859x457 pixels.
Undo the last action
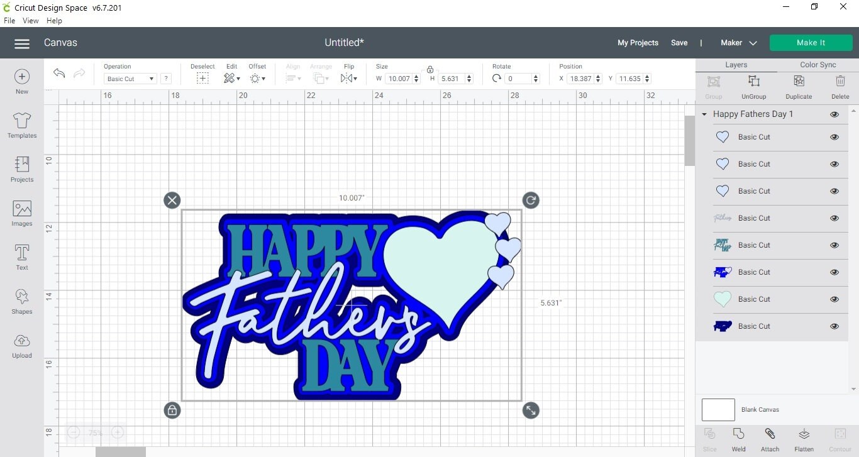click(x=59, y=74)
